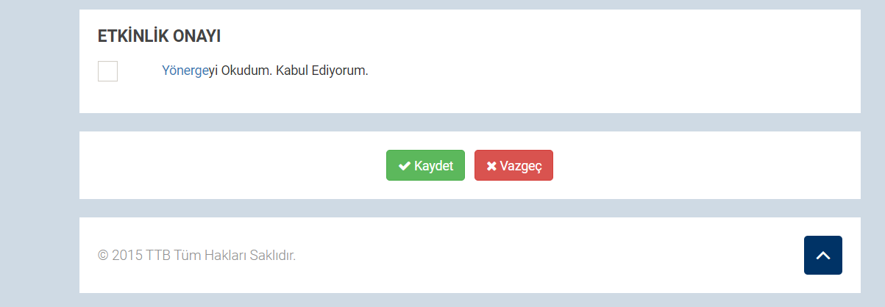Image resolution: width=885 pixels, height=307 pixels.
Task: Accept the directive by checking the box
Action: [x=107, y=71]
